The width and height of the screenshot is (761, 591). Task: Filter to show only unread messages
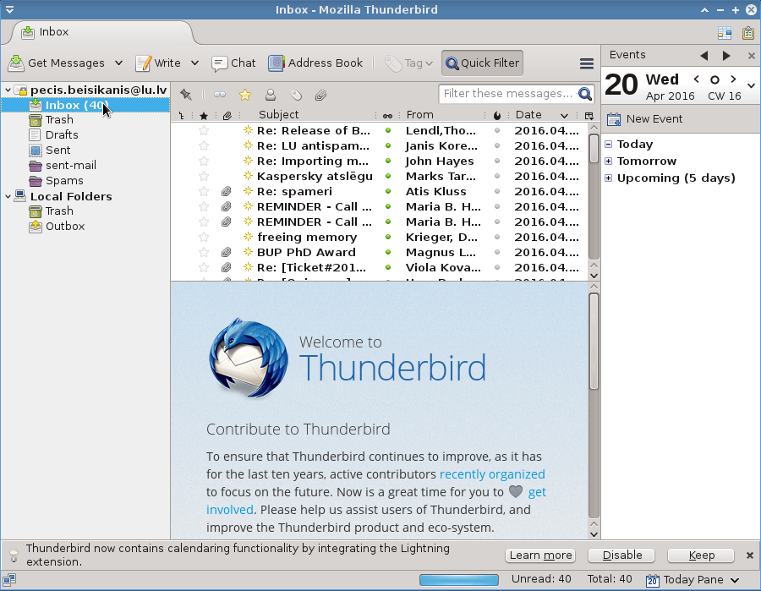coord(220,95)
